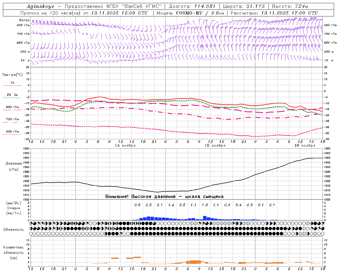Image resolution: width=338 pixels, height=271 pixels.
Task: Click the "(мм/3ч.)" precipitation unit label
Action: (14, 203)
